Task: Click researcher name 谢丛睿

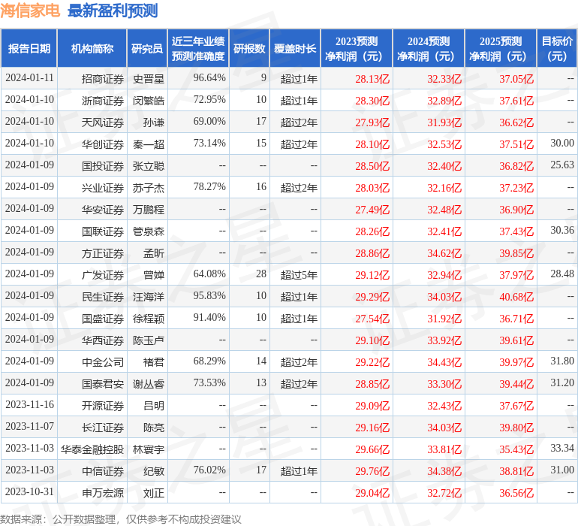Action: (x=148, y=384)
